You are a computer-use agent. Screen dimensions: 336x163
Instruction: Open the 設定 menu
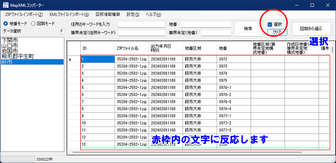(133, 15)
